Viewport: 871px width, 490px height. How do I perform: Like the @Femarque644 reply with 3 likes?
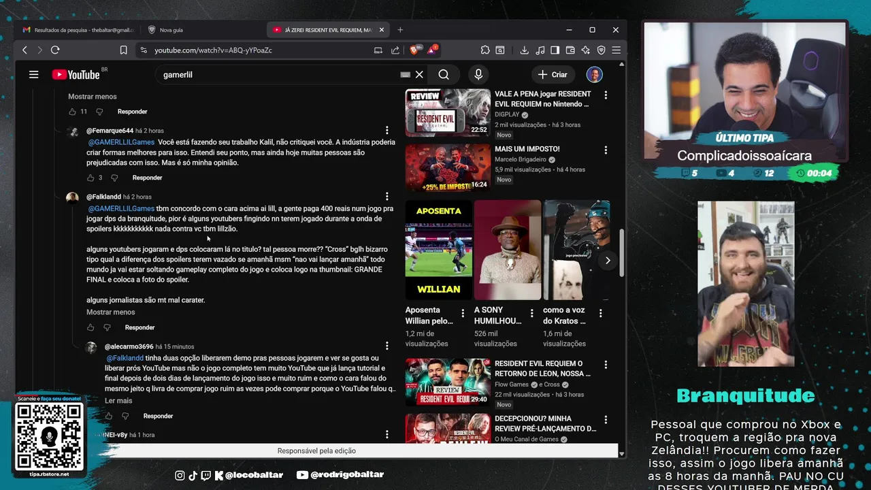point(91,178)
